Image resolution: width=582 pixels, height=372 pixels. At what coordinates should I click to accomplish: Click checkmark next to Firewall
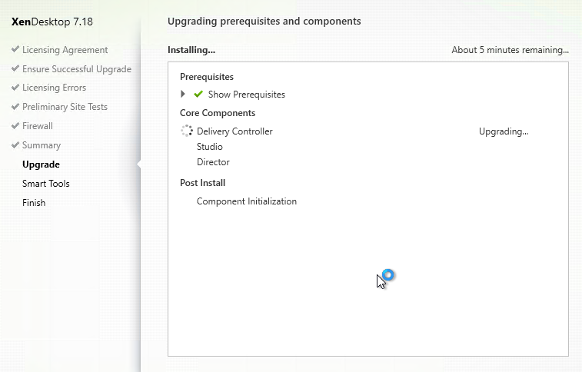click(15, 126)
